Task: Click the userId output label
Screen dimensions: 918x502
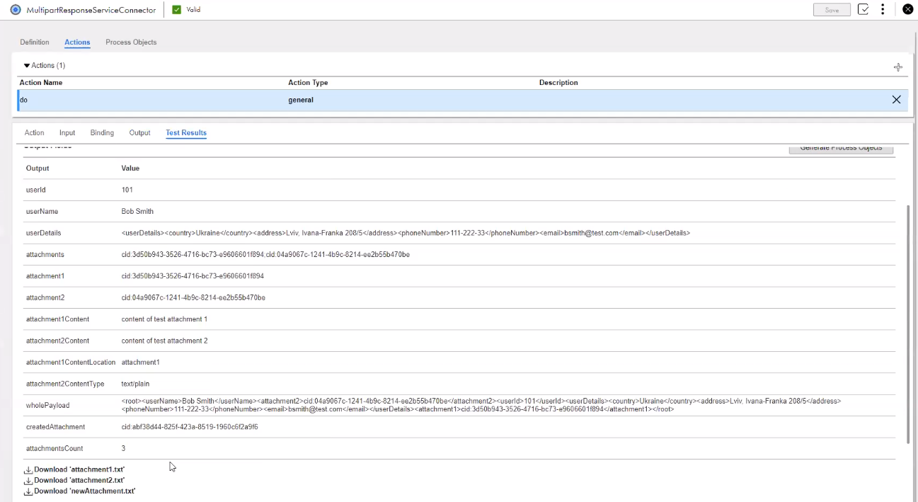Action: (36, 190)
